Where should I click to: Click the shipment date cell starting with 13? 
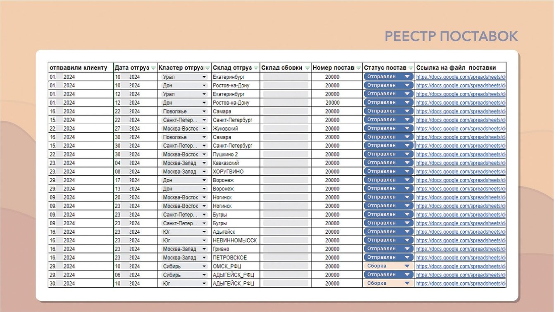136,189
